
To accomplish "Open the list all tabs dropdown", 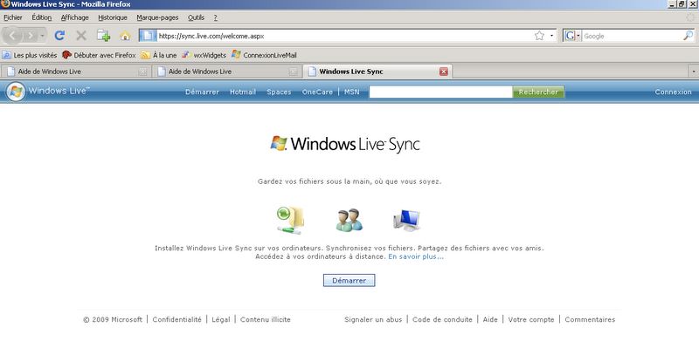I will (693, 72).
